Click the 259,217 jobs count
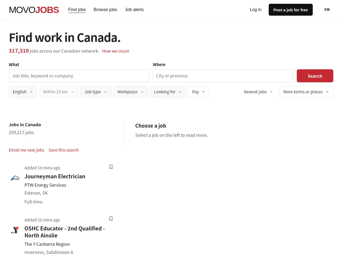Viewport: 346px width, 259px height. click(x=21, y=132)
